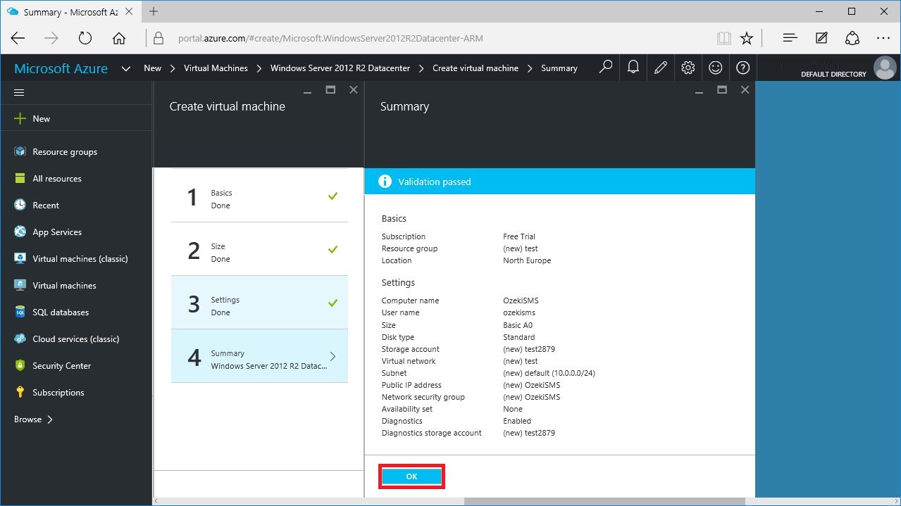Open Azure portal search magnifier
The width and height of the screenshot is (901, 506).
[605, 68]
